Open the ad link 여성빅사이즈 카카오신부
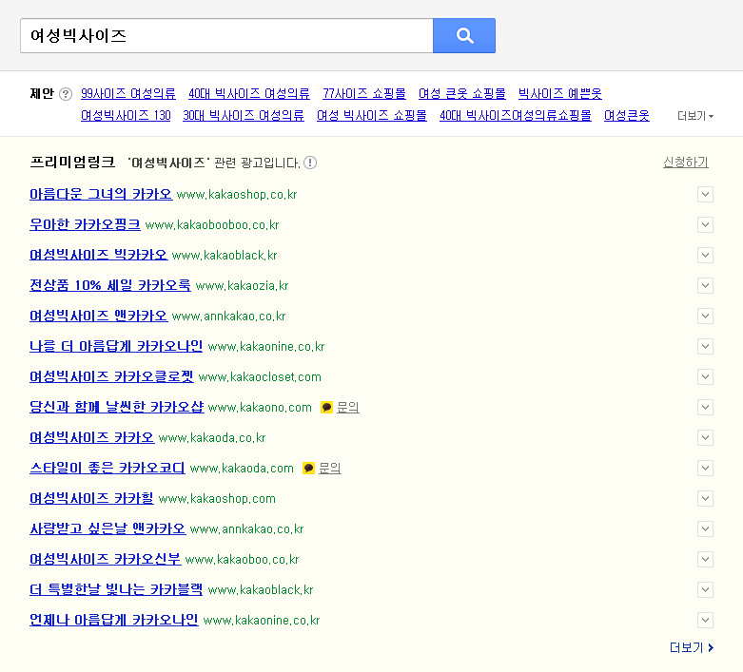 pos(106,559)
